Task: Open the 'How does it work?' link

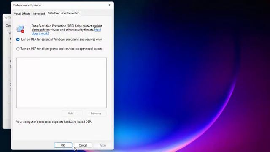Action: tap(40, 33)
